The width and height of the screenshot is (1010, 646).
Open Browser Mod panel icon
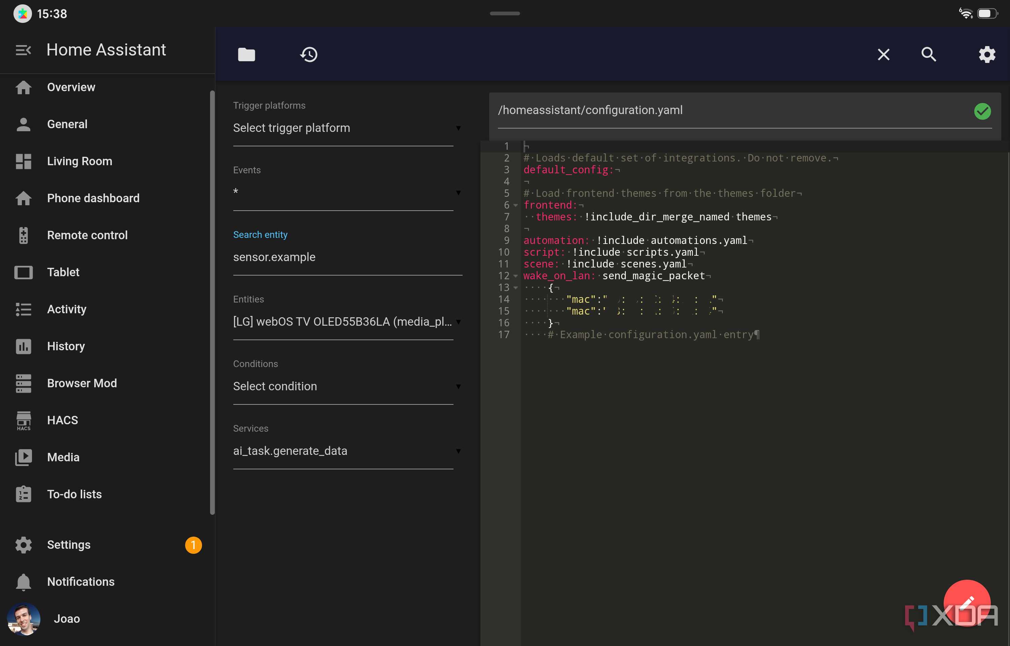point(24,383)
